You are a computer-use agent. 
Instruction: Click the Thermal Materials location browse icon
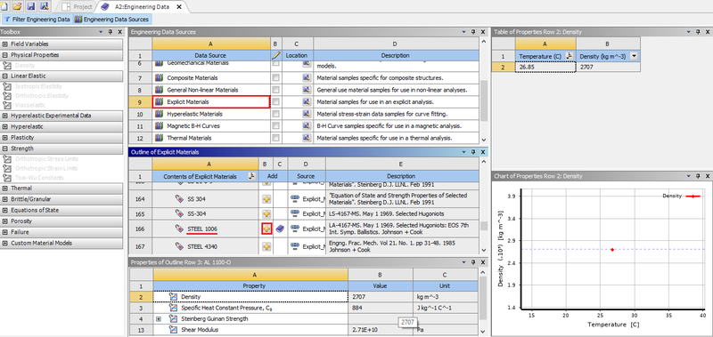(306, 138)
